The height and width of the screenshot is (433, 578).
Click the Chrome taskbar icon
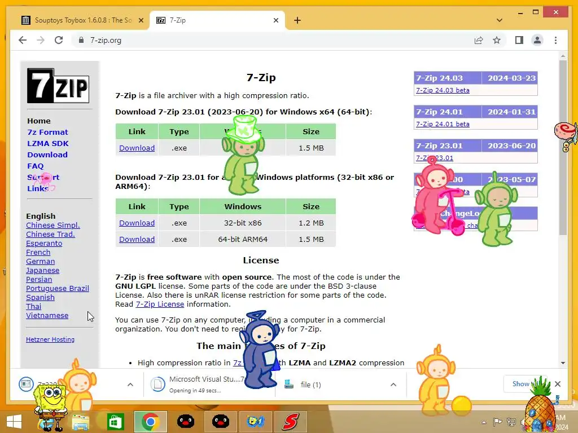coord(150,422)
